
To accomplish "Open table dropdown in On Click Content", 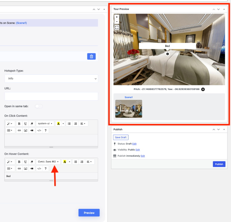I will 10,130.
